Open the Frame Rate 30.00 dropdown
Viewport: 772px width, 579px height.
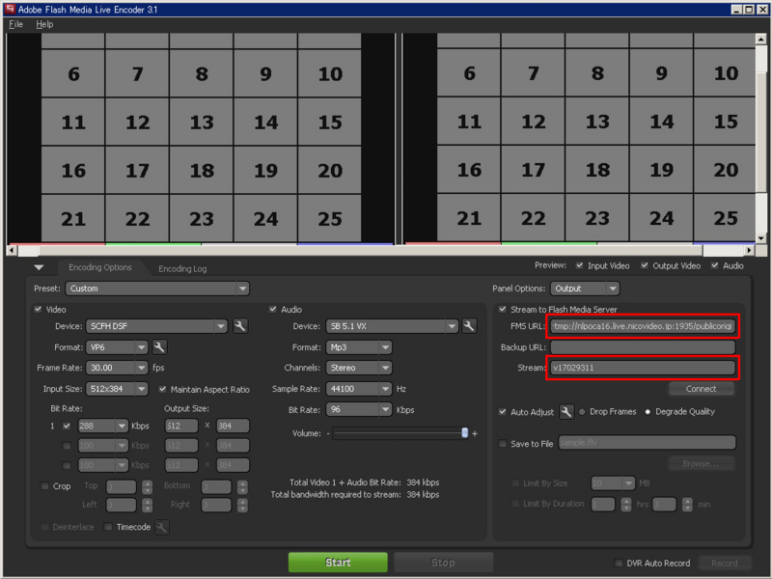117,368
